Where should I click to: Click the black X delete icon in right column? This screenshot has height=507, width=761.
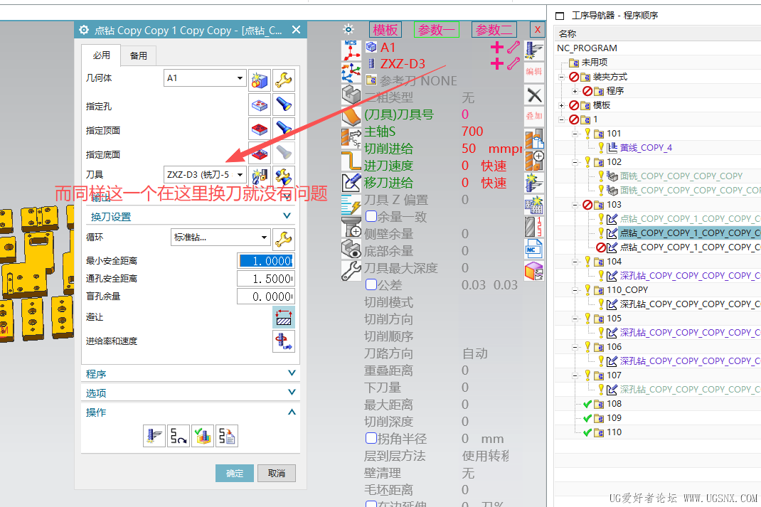[534, 95]
